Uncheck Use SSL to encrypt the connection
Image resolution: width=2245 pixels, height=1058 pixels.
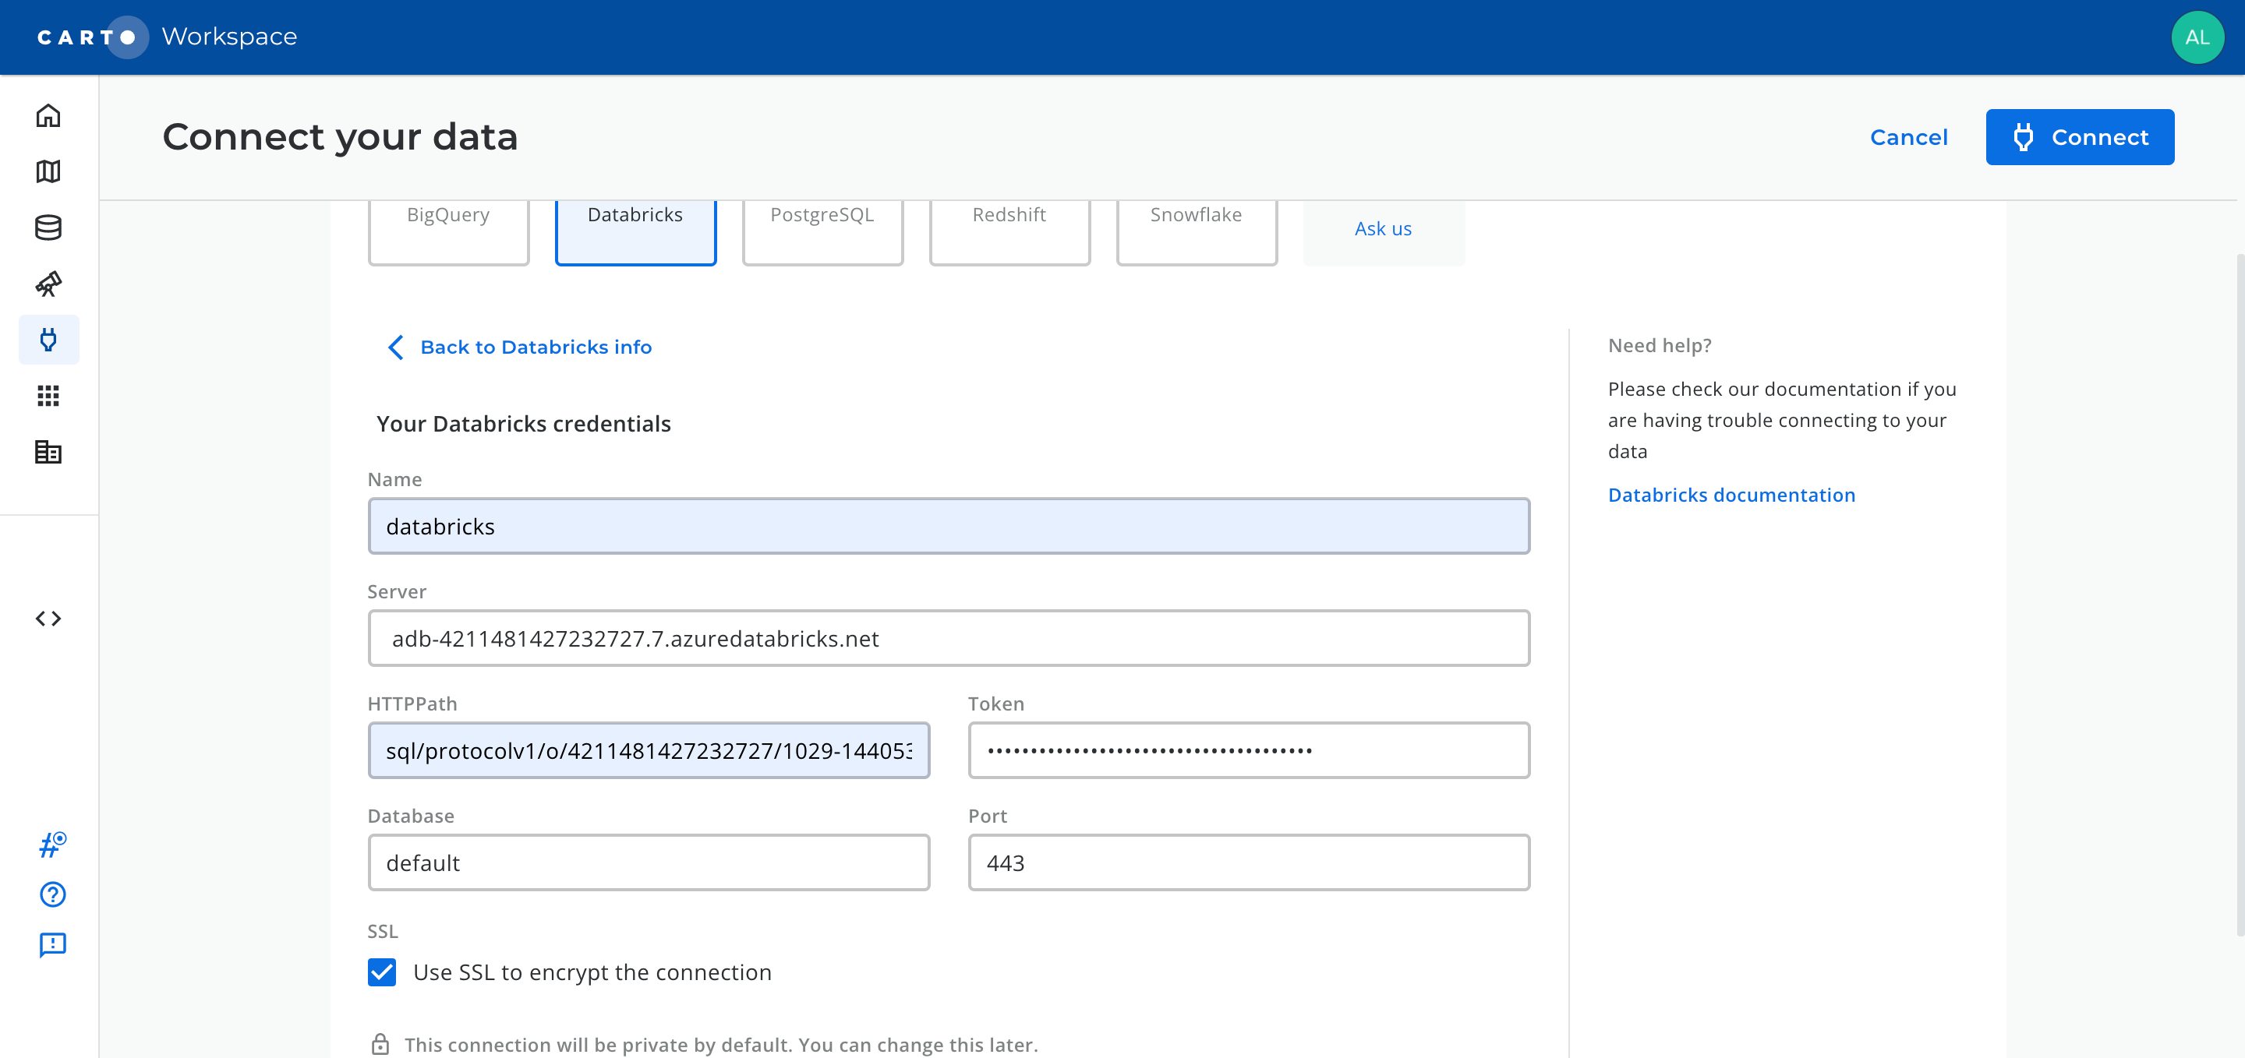[x=382, y=972]
